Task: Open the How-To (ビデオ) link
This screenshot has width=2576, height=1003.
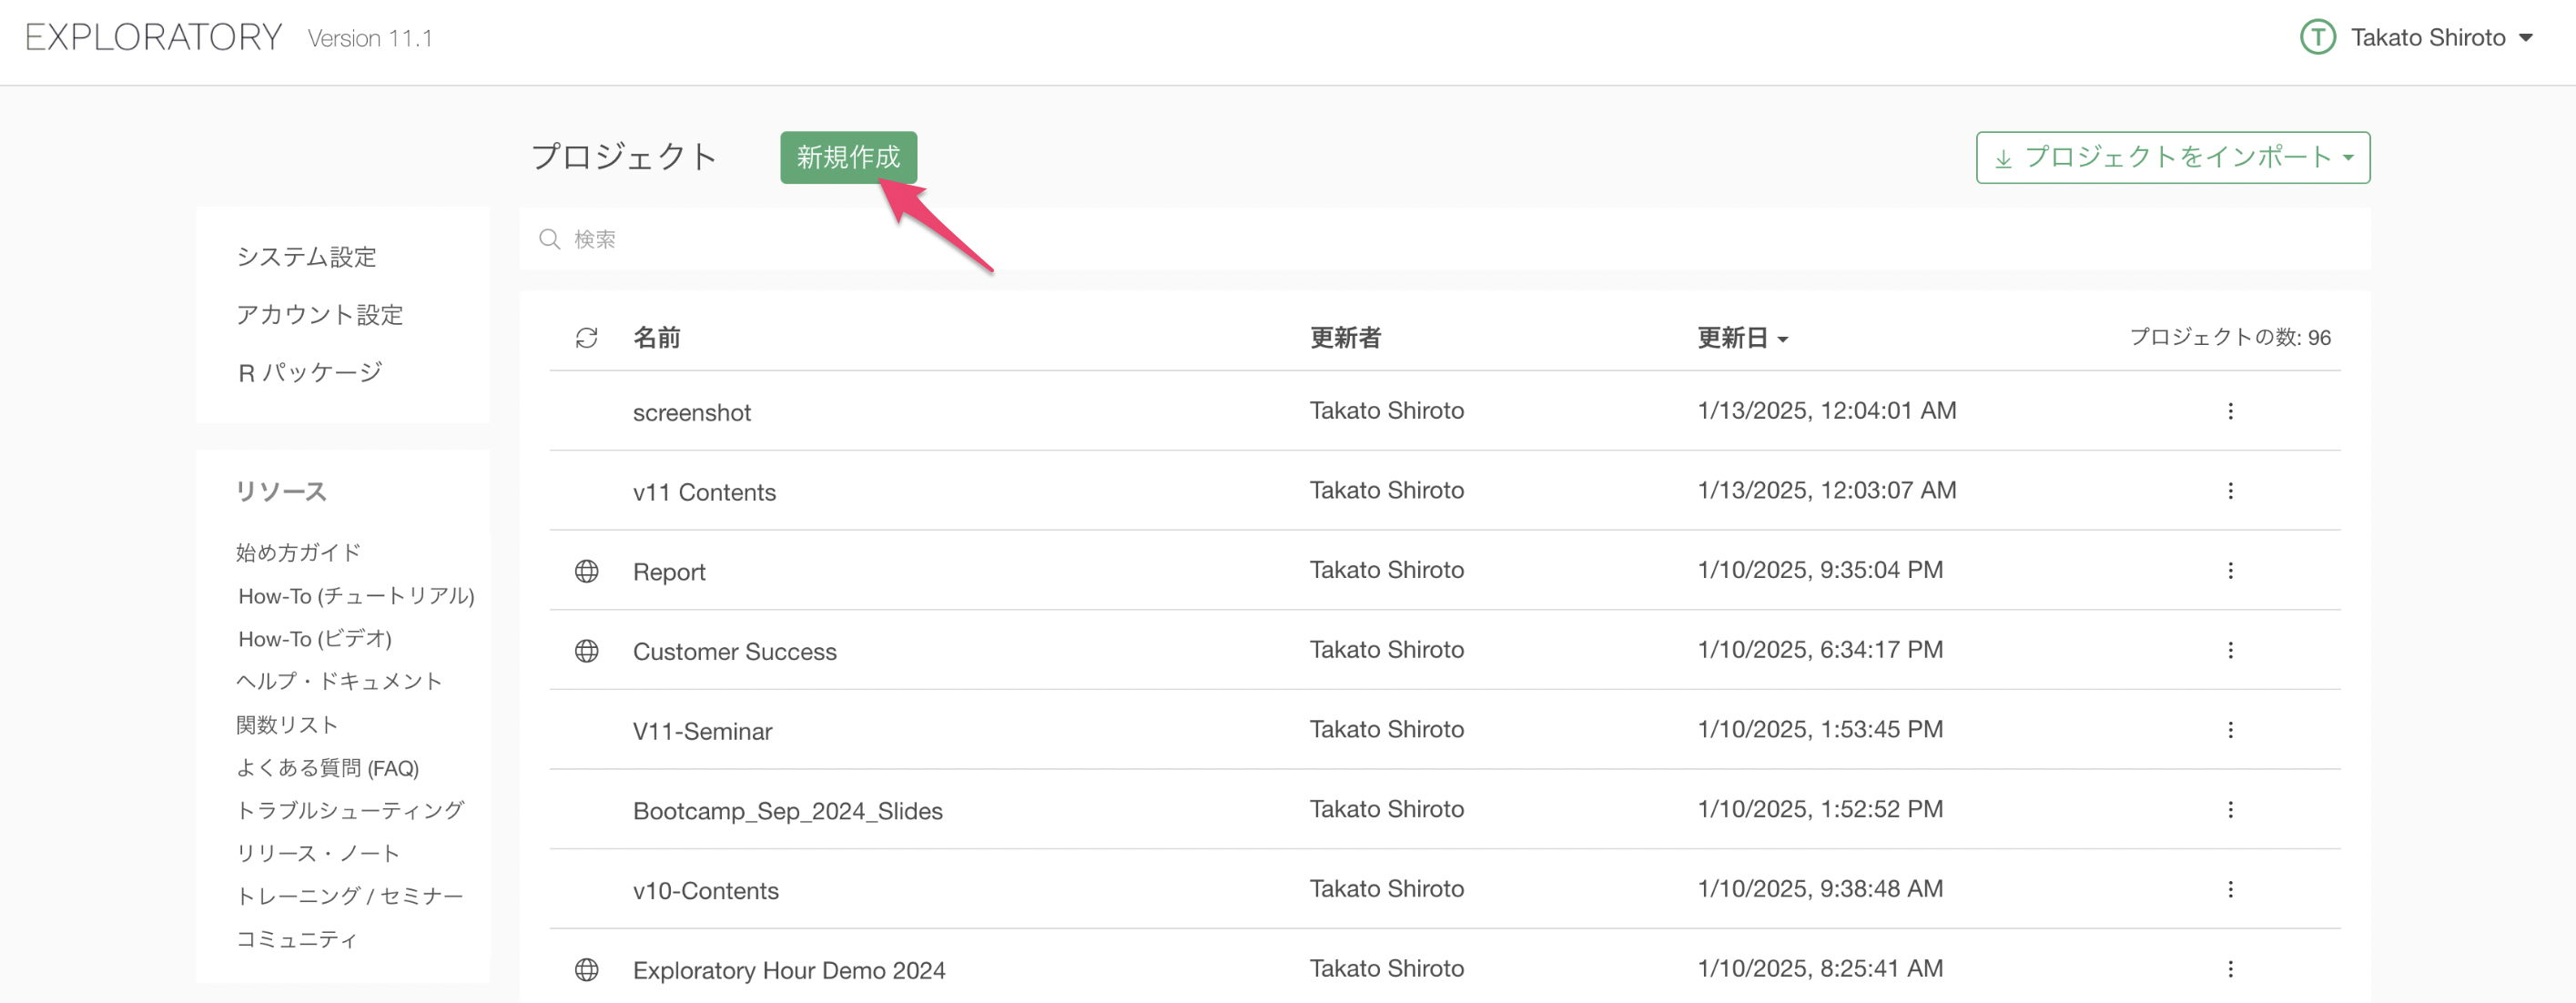Action: click(x=315, y=639)
